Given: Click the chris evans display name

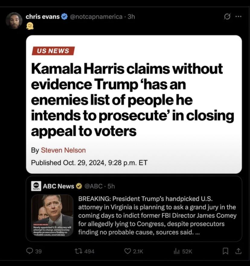Looking at the screenshot, I should point(43,17).
